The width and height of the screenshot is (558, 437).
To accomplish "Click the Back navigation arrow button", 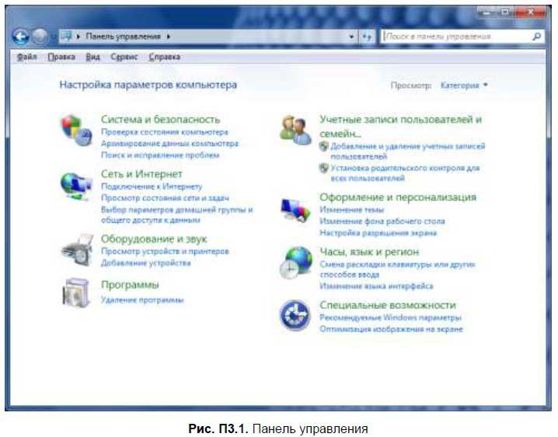I will point(20,36).
